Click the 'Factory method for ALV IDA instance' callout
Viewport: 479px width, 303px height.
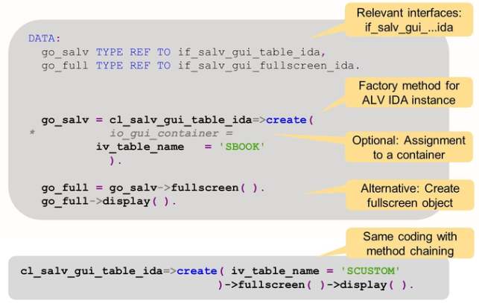coord(415,93)
